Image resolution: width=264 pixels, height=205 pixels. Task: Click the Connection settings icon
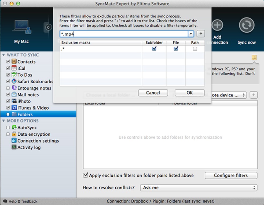click(14, 140)
